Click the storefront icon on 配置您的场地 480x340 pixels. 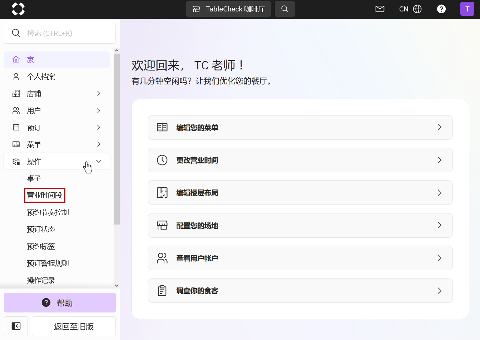pos(162,225)
